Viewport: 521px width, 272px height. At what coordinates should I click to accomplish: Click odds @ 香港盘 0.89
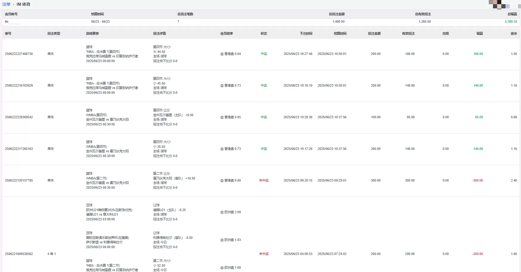[231, 180]
